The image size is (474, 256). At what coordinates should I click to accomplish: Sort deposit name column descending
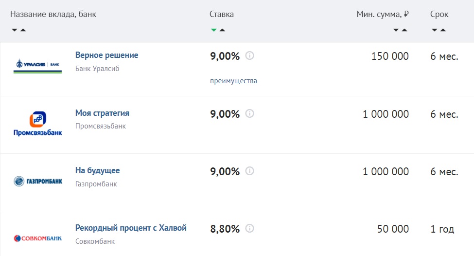coord(15,30)
